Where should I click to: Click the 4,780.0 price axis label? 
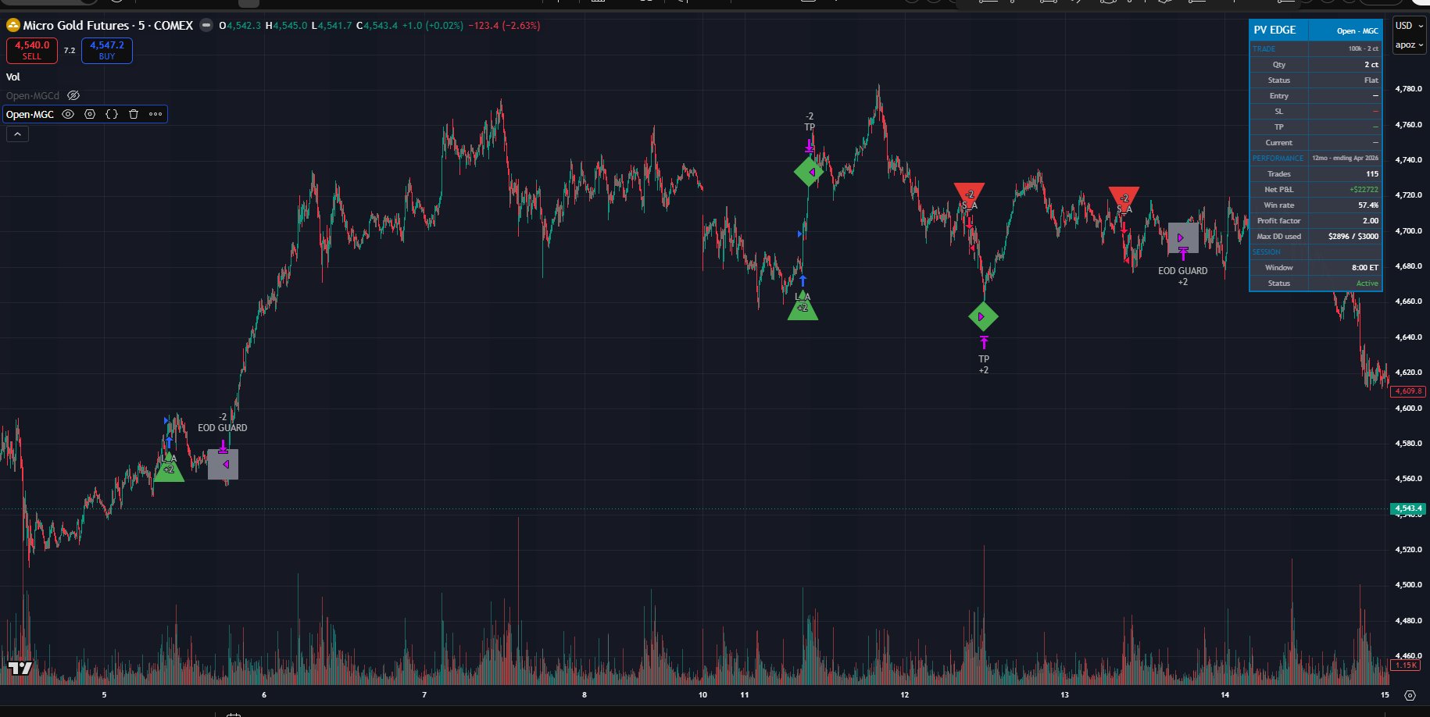coord(1408,89)
